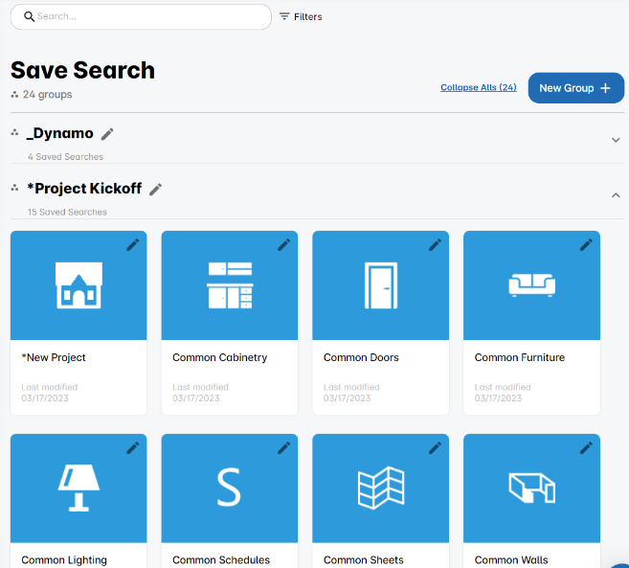The image size is (629, 568).
Task: Open the Common Sheets folded map icon
Action: [x=381, y=488]
